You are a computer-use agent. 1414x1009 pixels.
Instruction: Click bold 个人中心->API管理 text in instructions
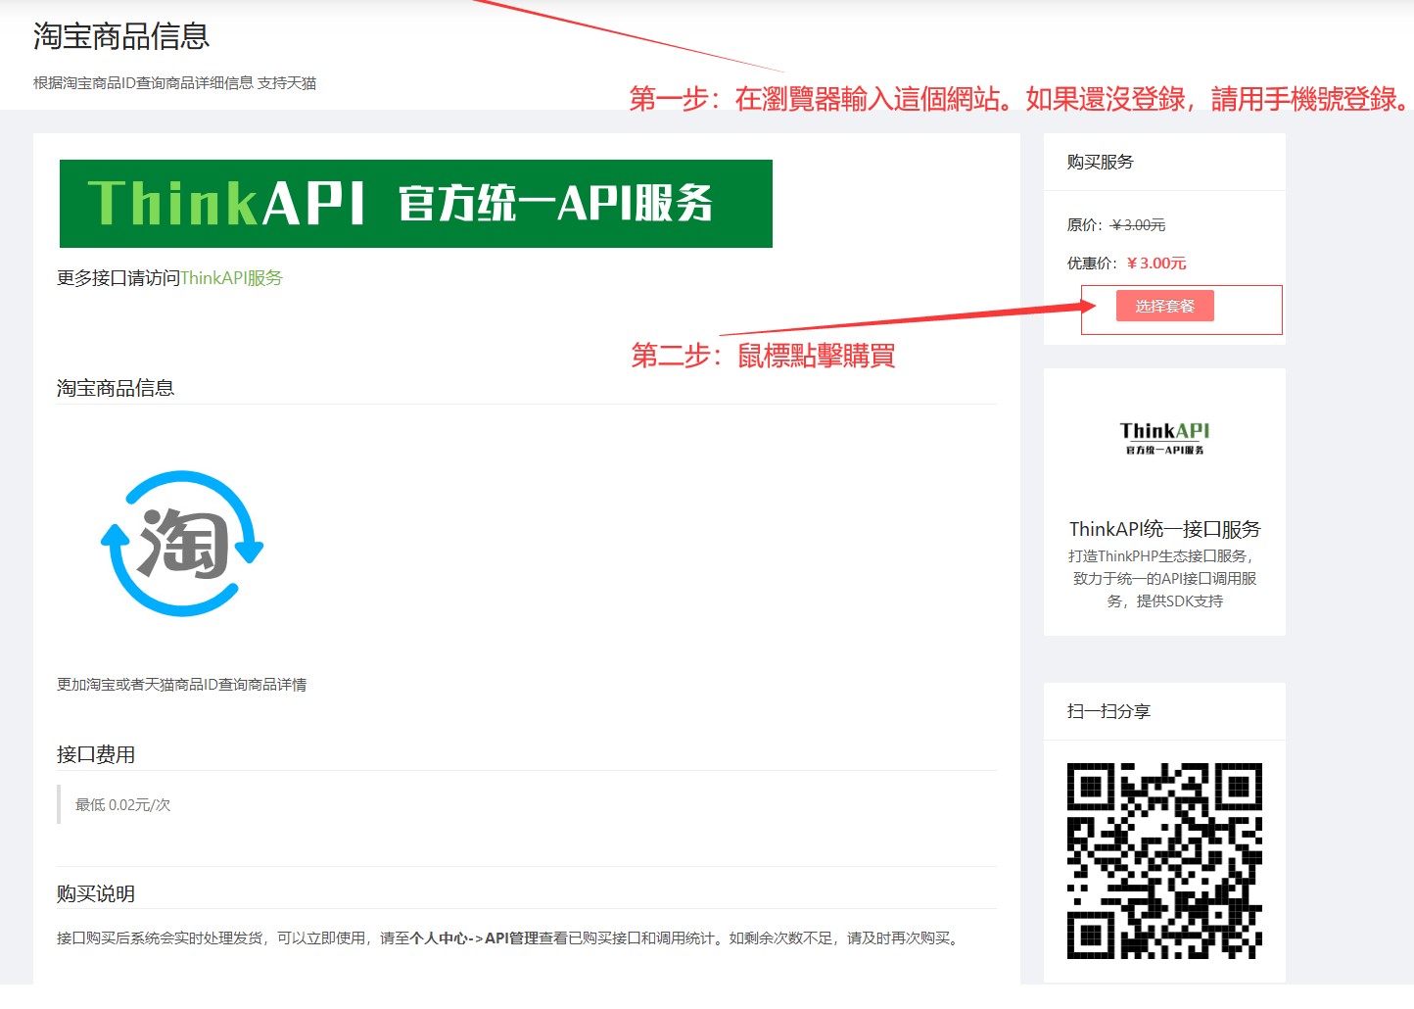pyautogui.click(x=475, y=938)
